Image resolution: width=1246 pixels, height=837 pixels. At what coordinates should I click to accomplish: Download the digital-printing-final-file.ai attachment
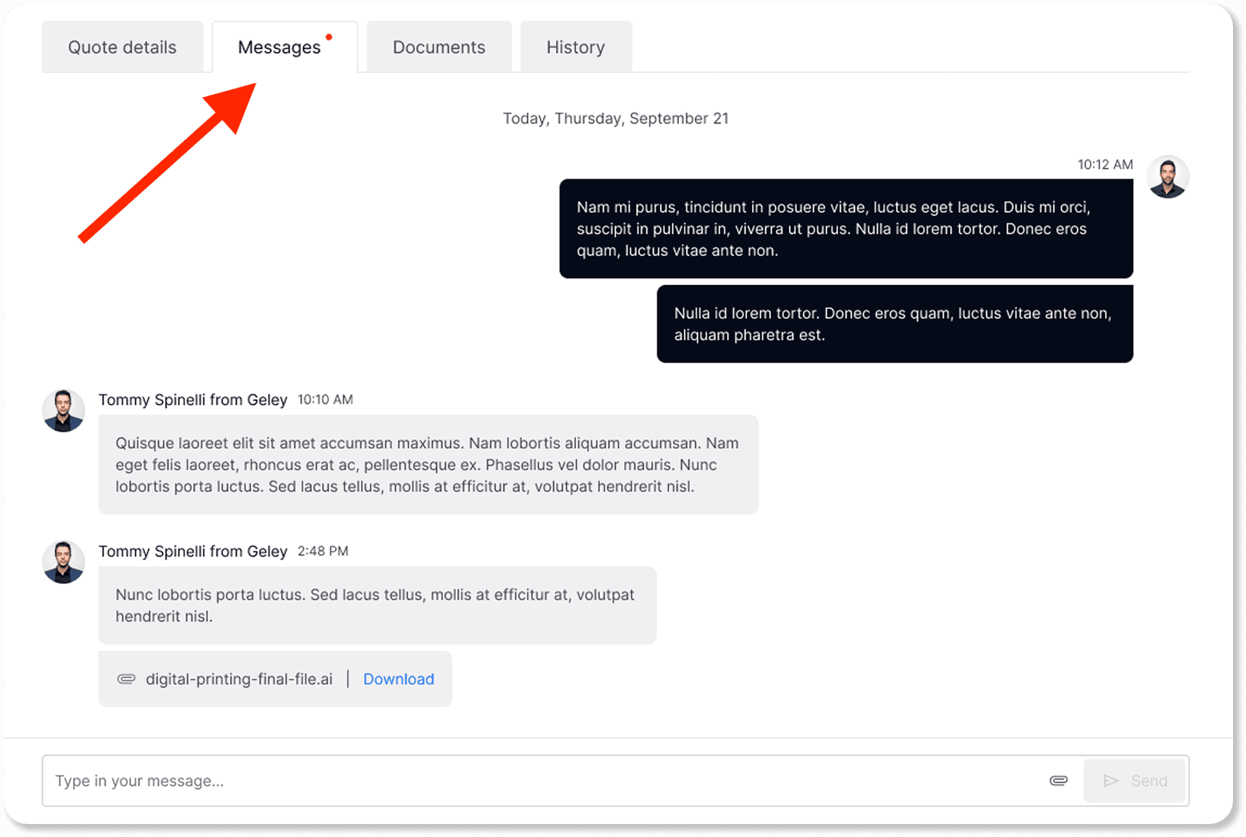pyautogui.click(x=399, y=679)
